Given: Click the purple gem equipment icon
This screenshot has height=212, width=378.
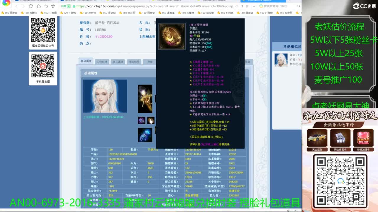Looking at the screenshot, I should click(141, 120).
